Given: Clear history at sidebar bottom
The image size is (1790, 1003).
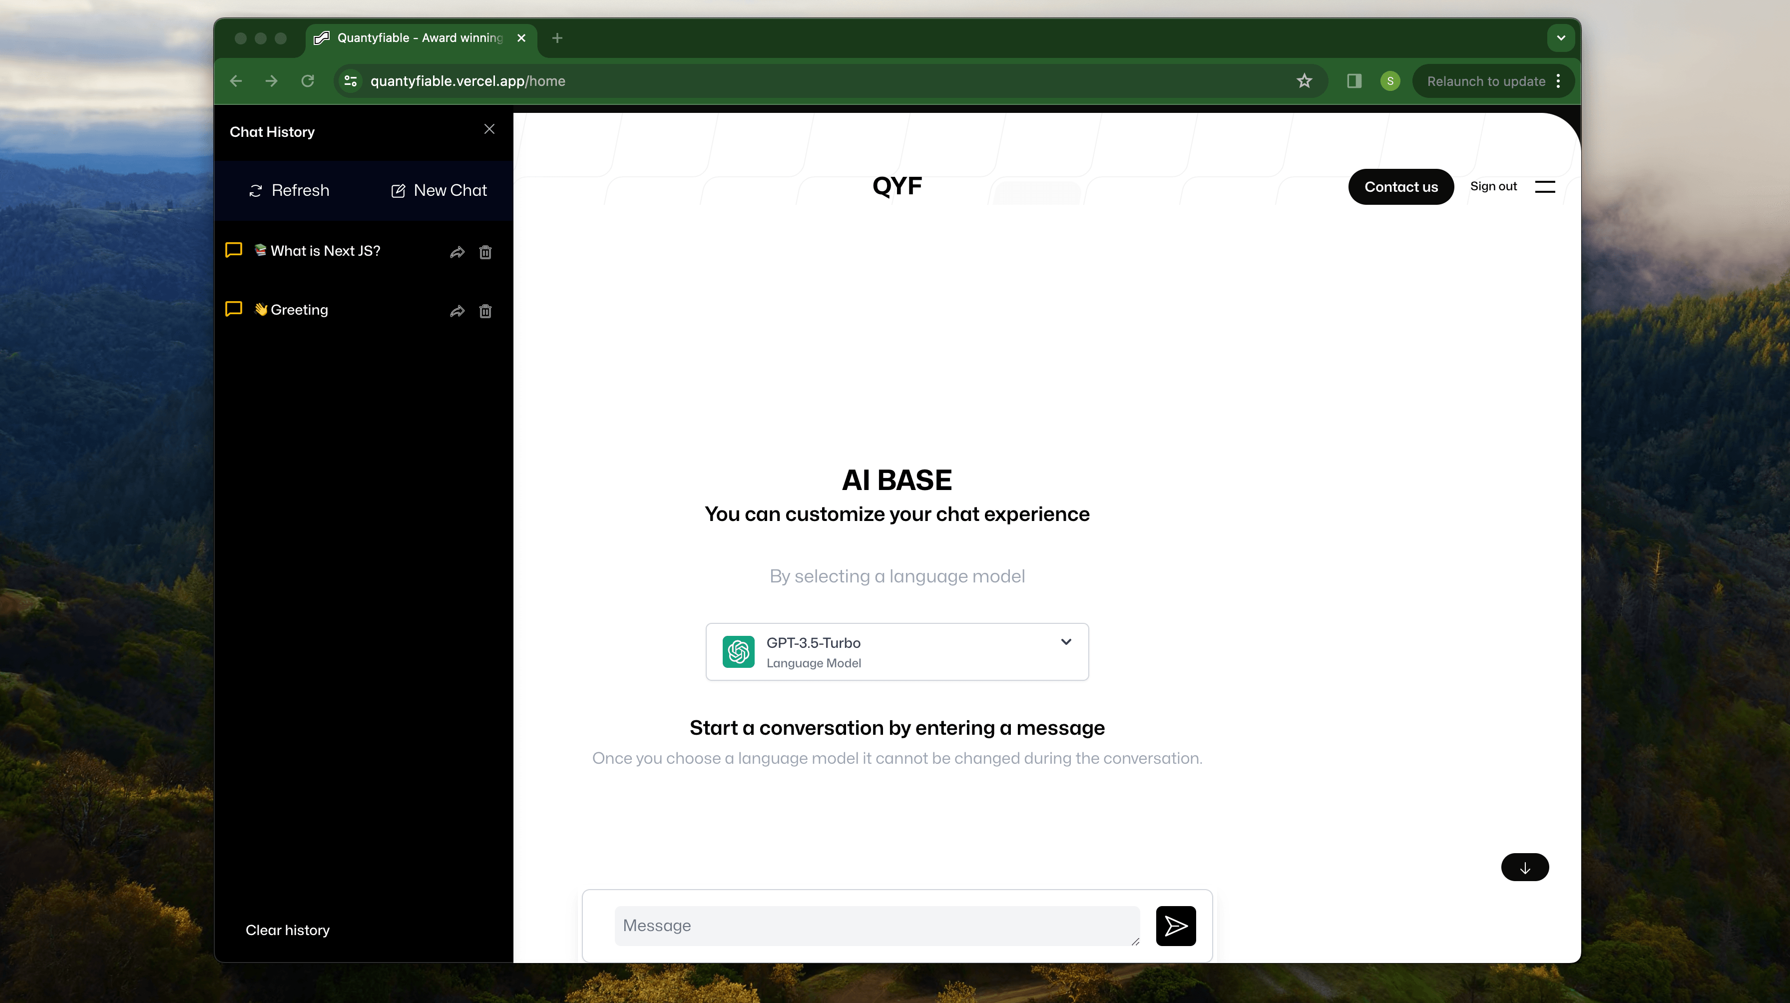Looking at the screenshot, I should (288, 930).
